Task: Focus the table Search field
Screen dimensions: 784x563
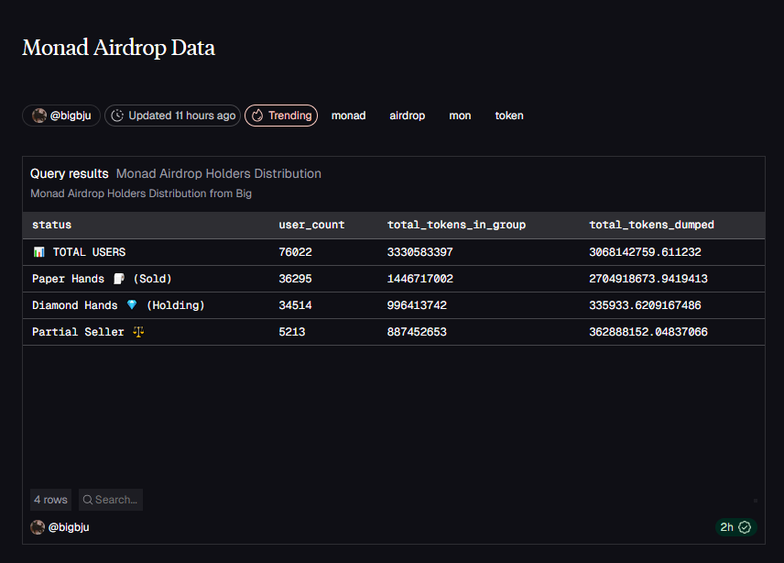Action: [x=111, y=500]
